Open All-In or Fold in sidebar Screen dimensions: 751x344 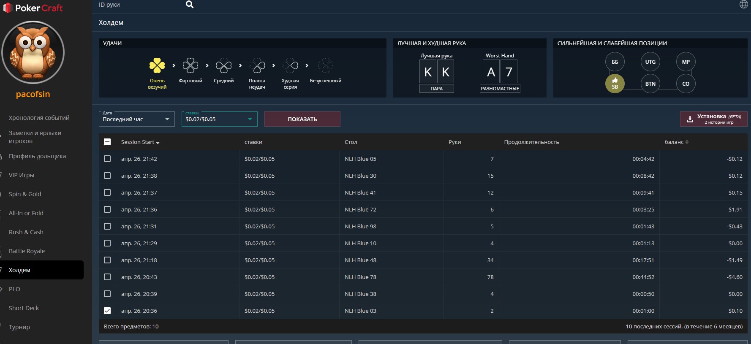click(26, 213)
